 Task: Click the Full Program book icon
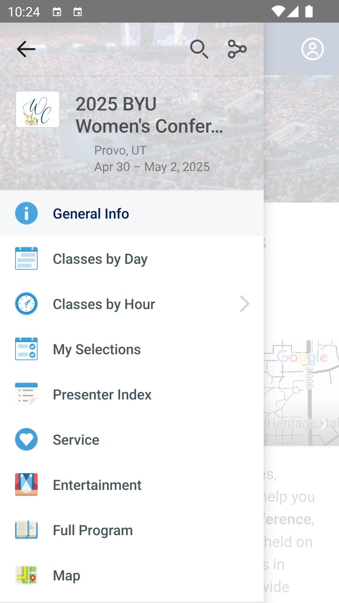click(x=26, y=530)
